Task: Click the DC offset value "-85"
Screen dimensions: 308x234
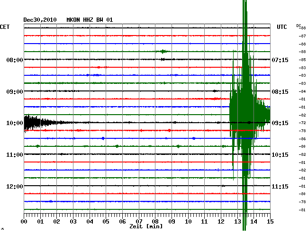Action: [302, 60]
